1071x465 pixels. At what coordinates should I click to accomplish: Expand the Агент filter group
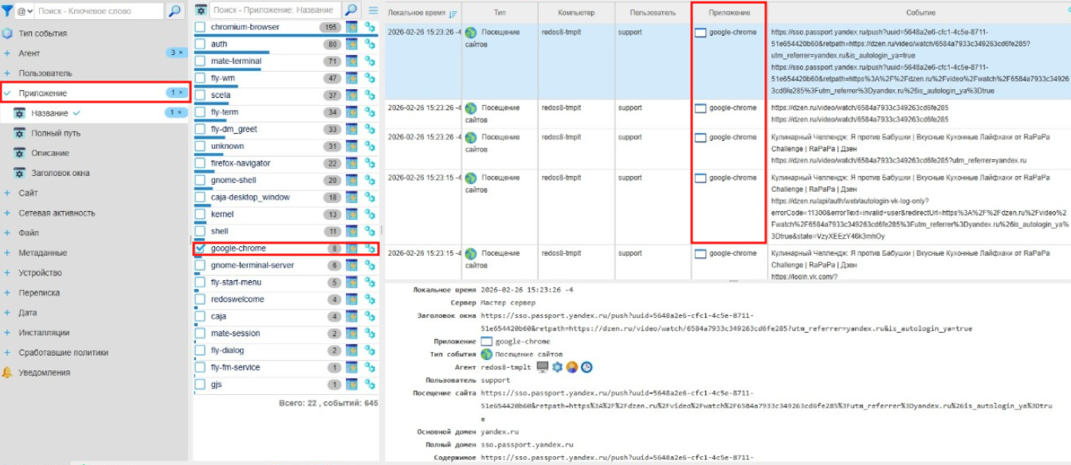coord(7,53)
